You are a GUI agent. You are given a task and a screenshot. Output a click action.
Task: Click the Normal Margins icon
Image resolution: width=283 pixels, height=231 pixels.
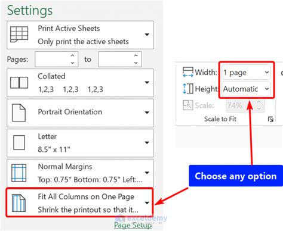pos(19,173)
